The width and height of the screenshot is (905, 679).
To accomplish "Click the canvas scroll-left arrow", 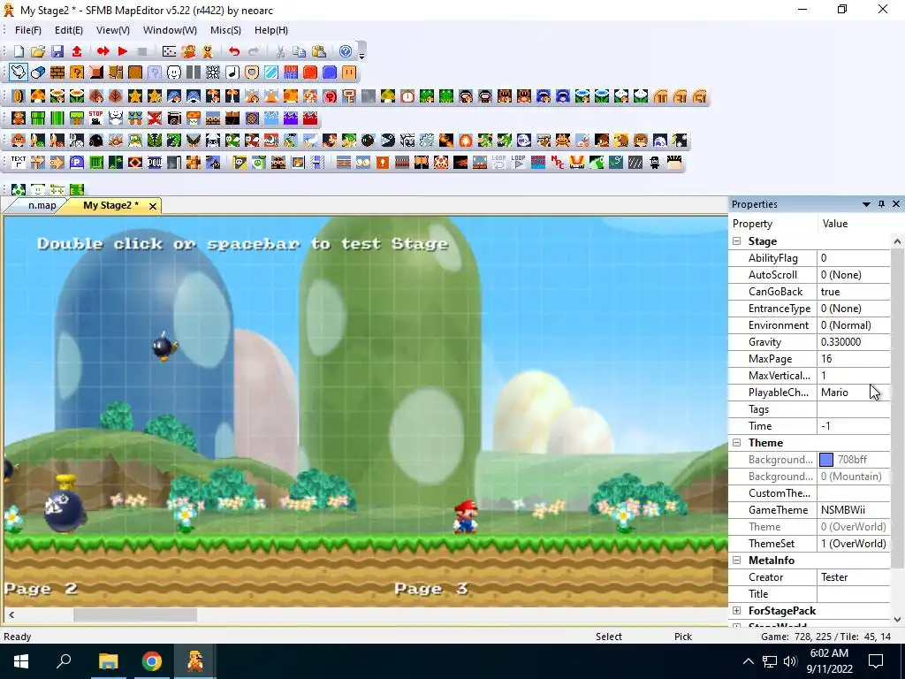I will point(11,615).
